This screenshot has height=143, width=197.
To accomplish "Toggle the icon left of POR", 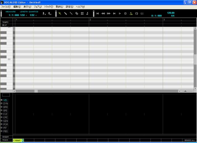I will (2, 124).
